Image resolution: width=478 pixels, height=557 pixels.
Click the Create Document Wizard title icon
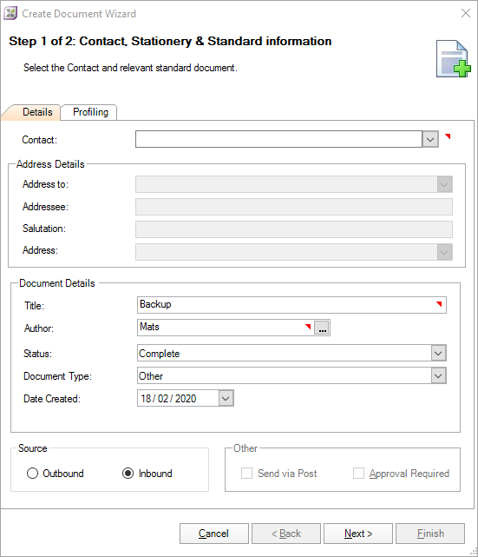click(x=10, y=14)
